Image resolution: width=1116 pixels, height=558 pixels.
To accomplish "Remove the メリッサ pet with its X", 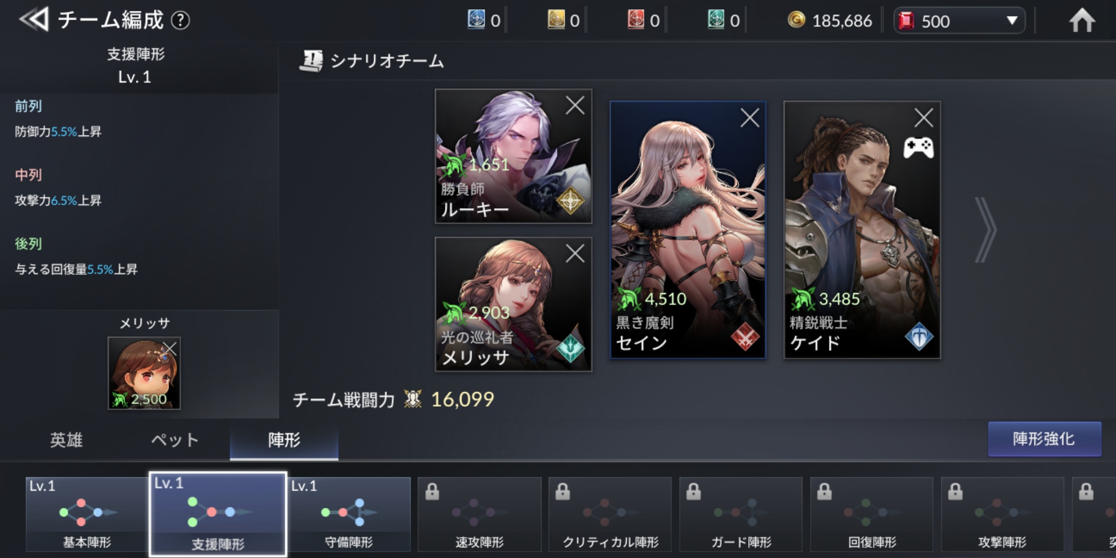I will point(169,349).
